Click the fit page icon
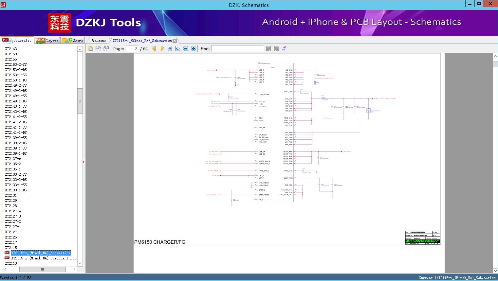 pos(178,48)
